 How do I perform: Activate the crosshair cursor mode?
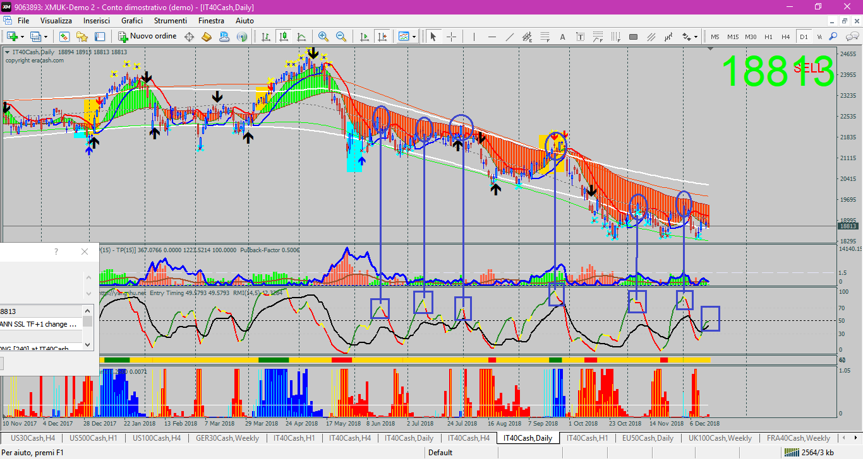(451, 36)
